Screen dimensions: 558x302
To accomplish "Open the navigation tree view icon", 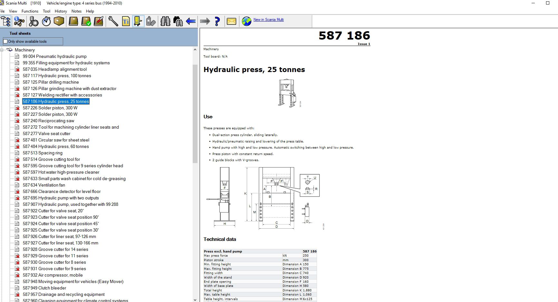I will coord(5,21).
